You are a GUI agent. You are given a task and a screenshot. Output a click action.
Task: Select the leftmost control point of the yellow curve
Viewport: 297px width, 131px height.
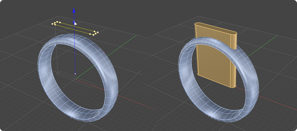tap(52, 24)
